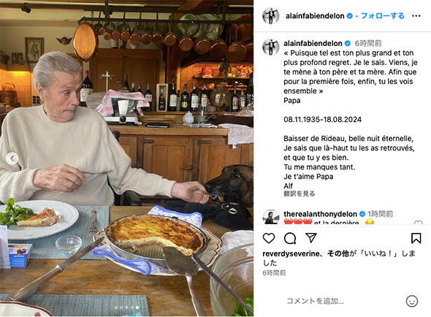Like therealanthonydelon's comment heart

pyautogui.click(x=418, y=223)
